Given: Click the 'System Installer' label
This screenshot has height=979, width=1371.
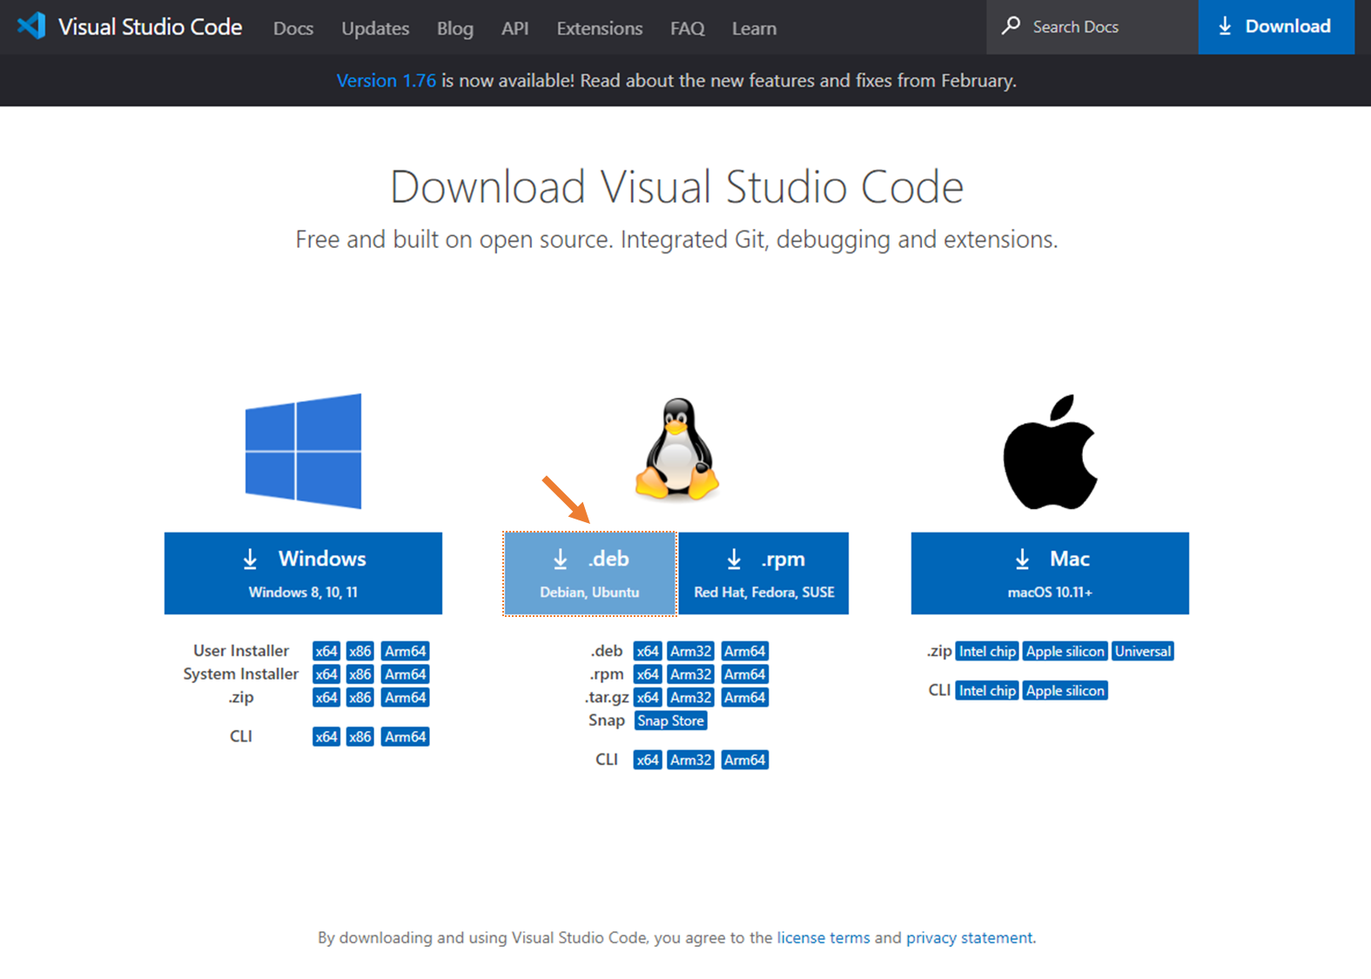Looking at the screenshot, I should tap(241, 674).
